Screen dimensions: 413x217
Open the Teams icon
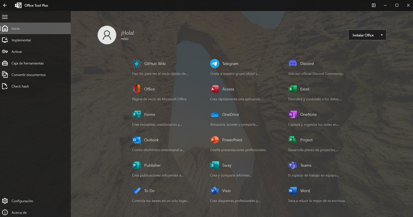point(293,165)
